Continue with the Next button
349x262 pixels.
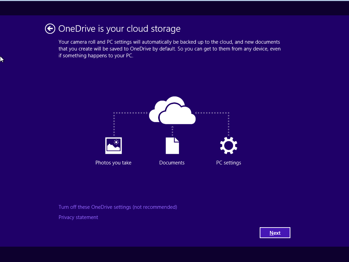click(x=275, y=233)
